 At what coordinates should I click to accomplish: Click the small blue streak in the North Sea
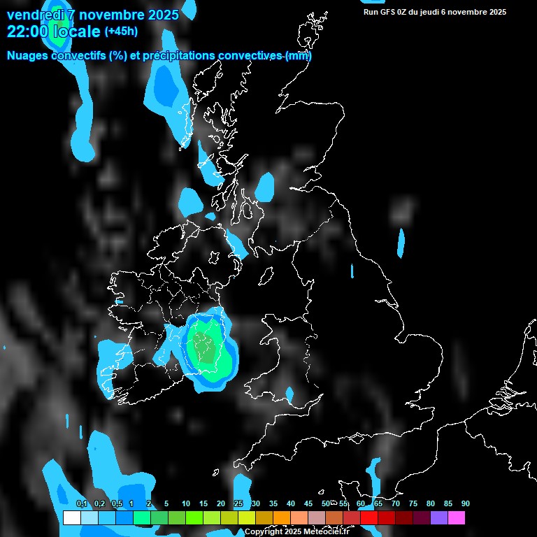point(401,242)
